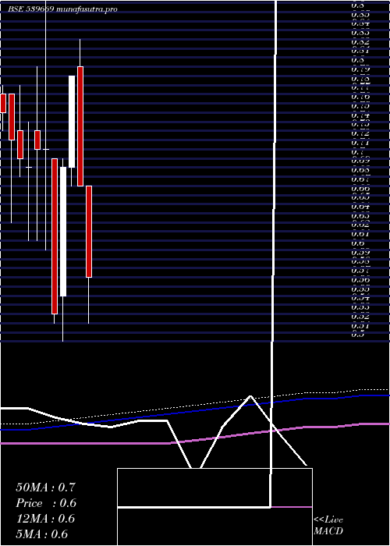Click the pink 50MA moving average line
Screen dimensions: 390x546
(195, 441)
